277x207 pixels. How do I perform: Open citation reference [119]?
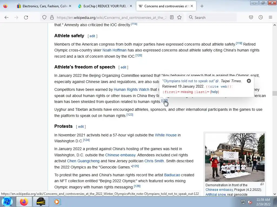pos(239,43)
